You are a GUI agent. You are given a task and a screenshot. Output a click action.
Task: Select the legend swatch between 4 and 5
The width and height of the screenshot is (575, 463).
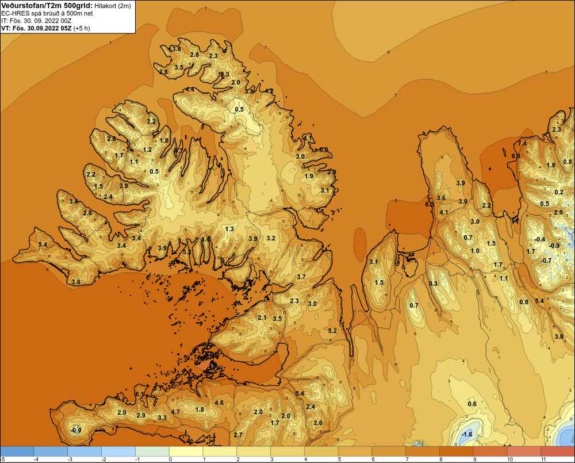(321, 451)
